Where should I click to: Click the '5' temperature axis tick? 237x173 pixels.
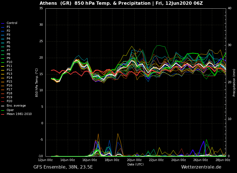pyautogui.click(x=42, y=107)
